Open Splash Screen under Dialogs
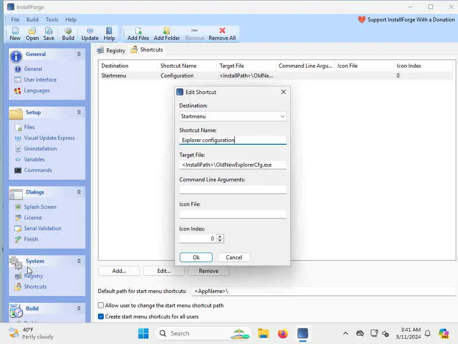458x344 pixels. point(40,207)
